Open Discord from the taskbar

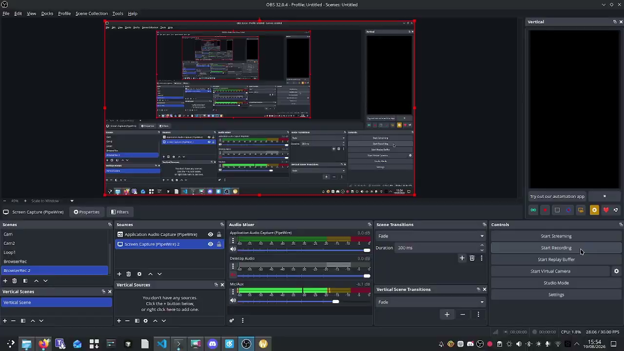(x=213, y=344)
